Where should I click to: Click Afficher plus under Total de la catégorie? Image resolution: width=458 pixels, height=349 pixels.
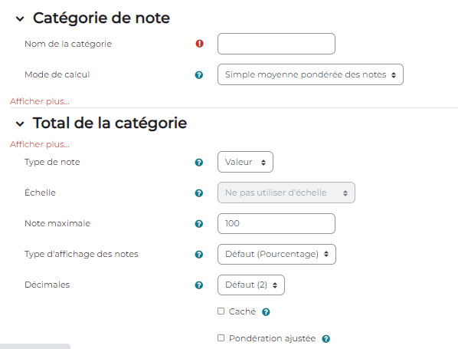pos(40,144)
